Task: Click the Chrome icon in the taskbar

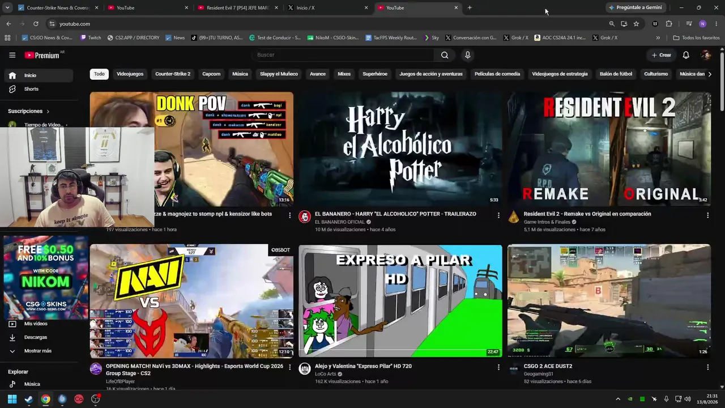Action: tap(45, 399)
